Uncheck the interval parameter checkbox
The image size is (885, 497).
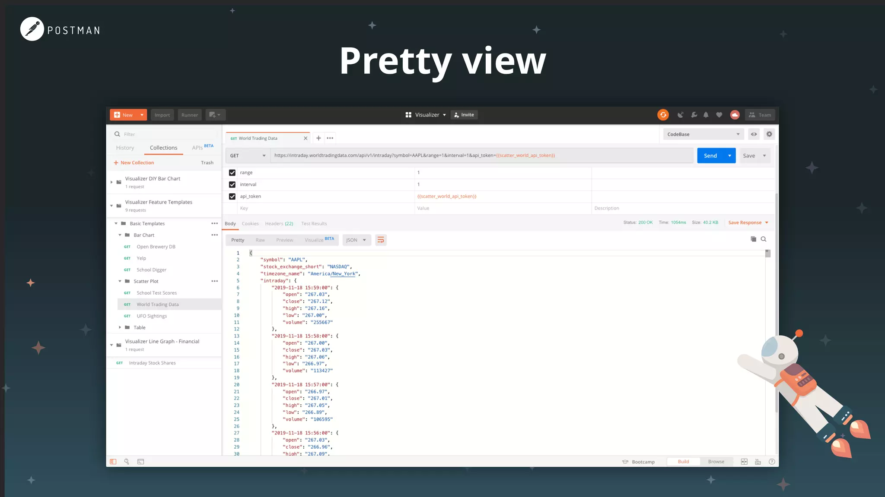tap(232, 185)
